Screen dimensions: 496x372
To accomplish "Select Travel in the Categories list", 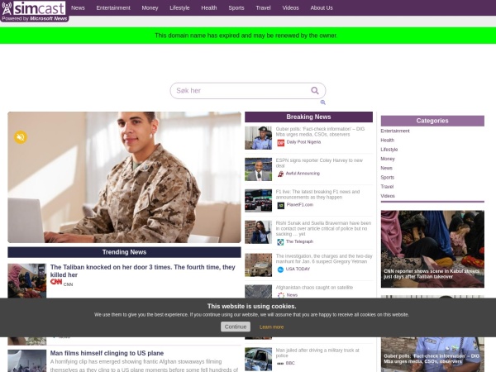I will 387,187.
